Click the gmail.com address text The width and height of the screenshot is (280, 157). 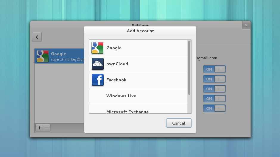click(207, 58)
